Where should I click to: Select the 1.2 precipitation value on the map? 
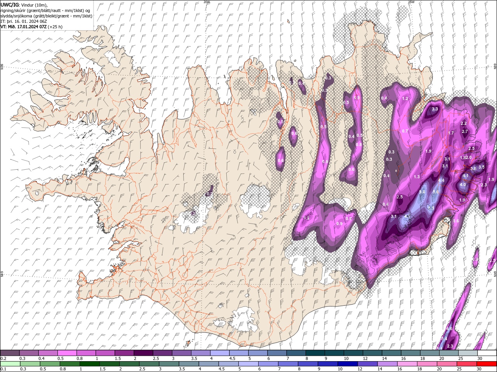405,99
